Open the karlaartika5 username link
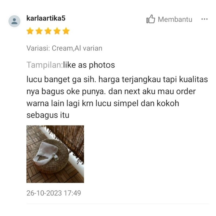 click(x=46, y=18)
